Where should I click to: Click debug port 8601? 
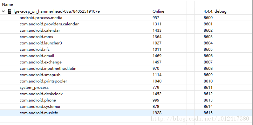(208, 24)
